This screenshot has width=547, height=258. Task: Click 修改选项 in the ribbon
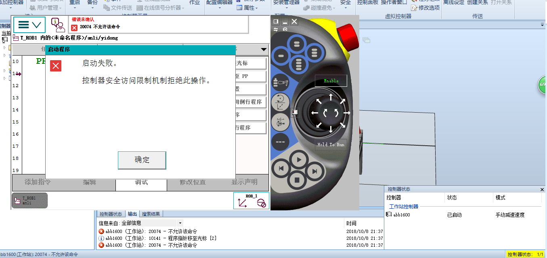pos(425,8)
